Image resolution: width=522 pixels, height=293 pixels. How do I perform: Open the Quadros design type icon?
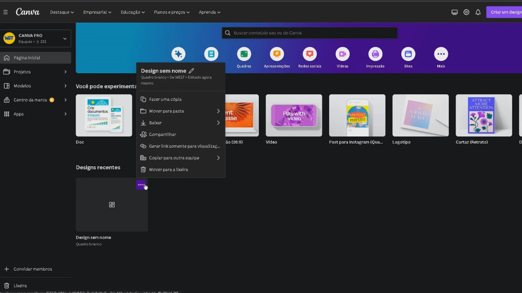[x=244, y=54]
